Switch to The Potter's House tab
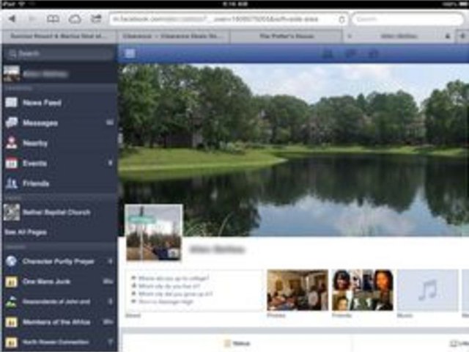469x352 pixels. (x=287, y=36)
